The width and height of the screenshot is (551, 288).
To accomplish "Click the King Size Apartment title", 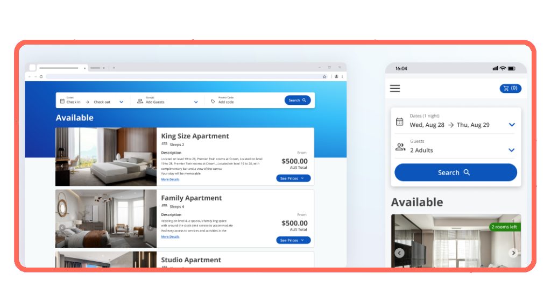I will [195, 136].
